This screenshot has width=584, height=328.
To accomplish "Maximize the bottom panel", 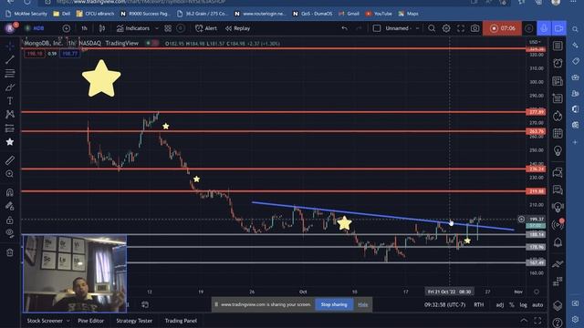I will click(x=537, y=321).
